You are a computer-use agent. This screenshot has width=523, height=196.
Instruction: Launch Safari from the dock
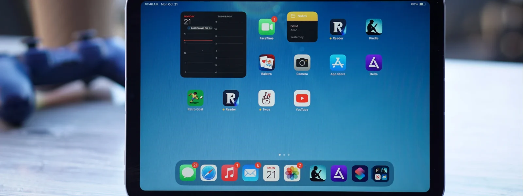coord(209,173)
